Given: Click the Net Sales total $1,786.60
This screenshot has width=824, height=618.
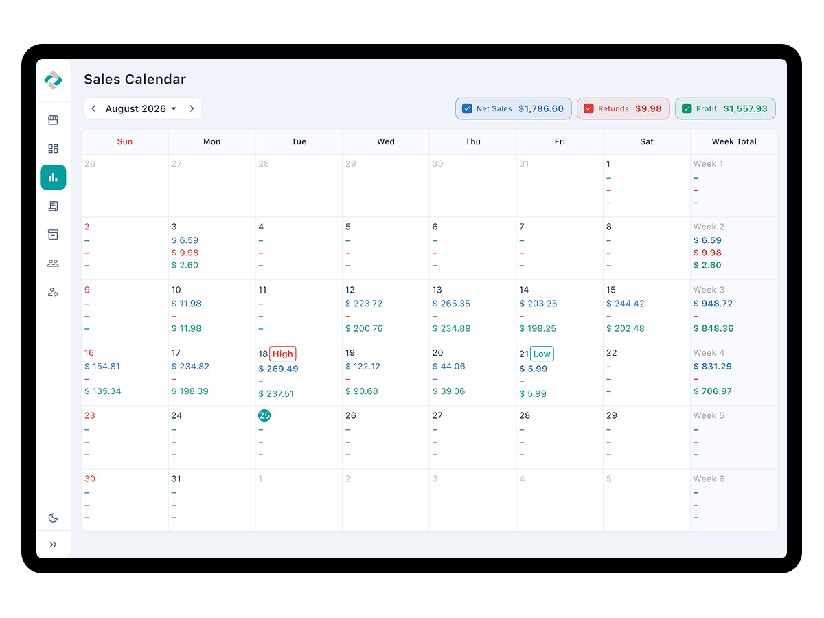Looking at the screenshot, I should click(x=541, y=108).
